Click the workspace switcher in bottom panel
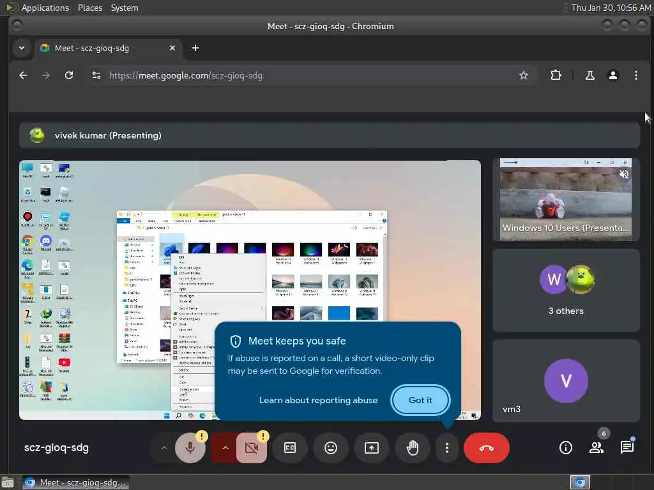 coord(580,482)
